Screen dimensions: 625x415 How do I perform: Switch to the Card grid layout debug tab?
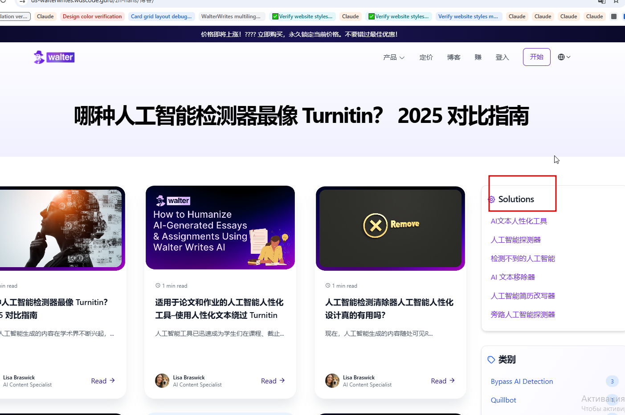pos(161,16)
